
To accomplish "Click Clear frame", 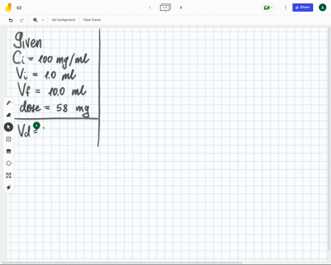I will point(92,20).
